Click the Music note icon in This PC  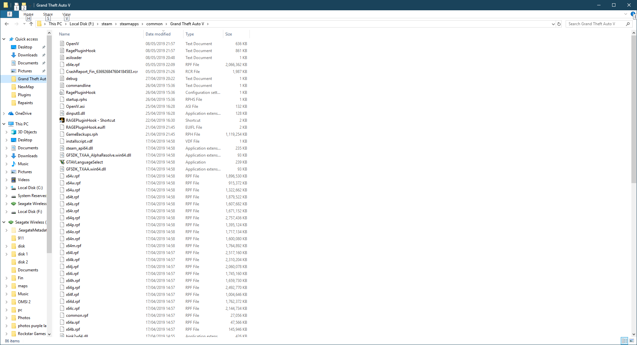point(14,164)
